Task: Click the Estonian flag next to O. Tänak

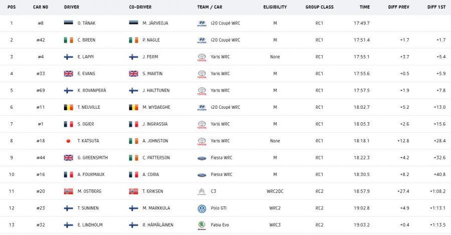Action: (x=69, y=23)
